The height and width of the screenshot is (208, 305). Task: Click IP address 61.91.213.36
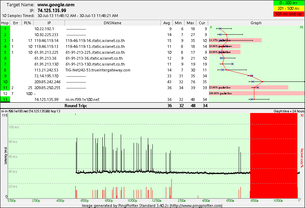pyautogui.click(x=45, y=58)
